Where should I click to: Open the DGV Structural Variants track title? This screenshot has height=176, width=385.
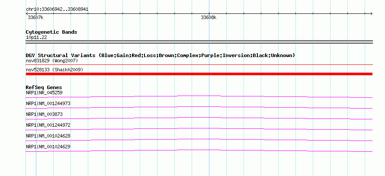point(160,55)
